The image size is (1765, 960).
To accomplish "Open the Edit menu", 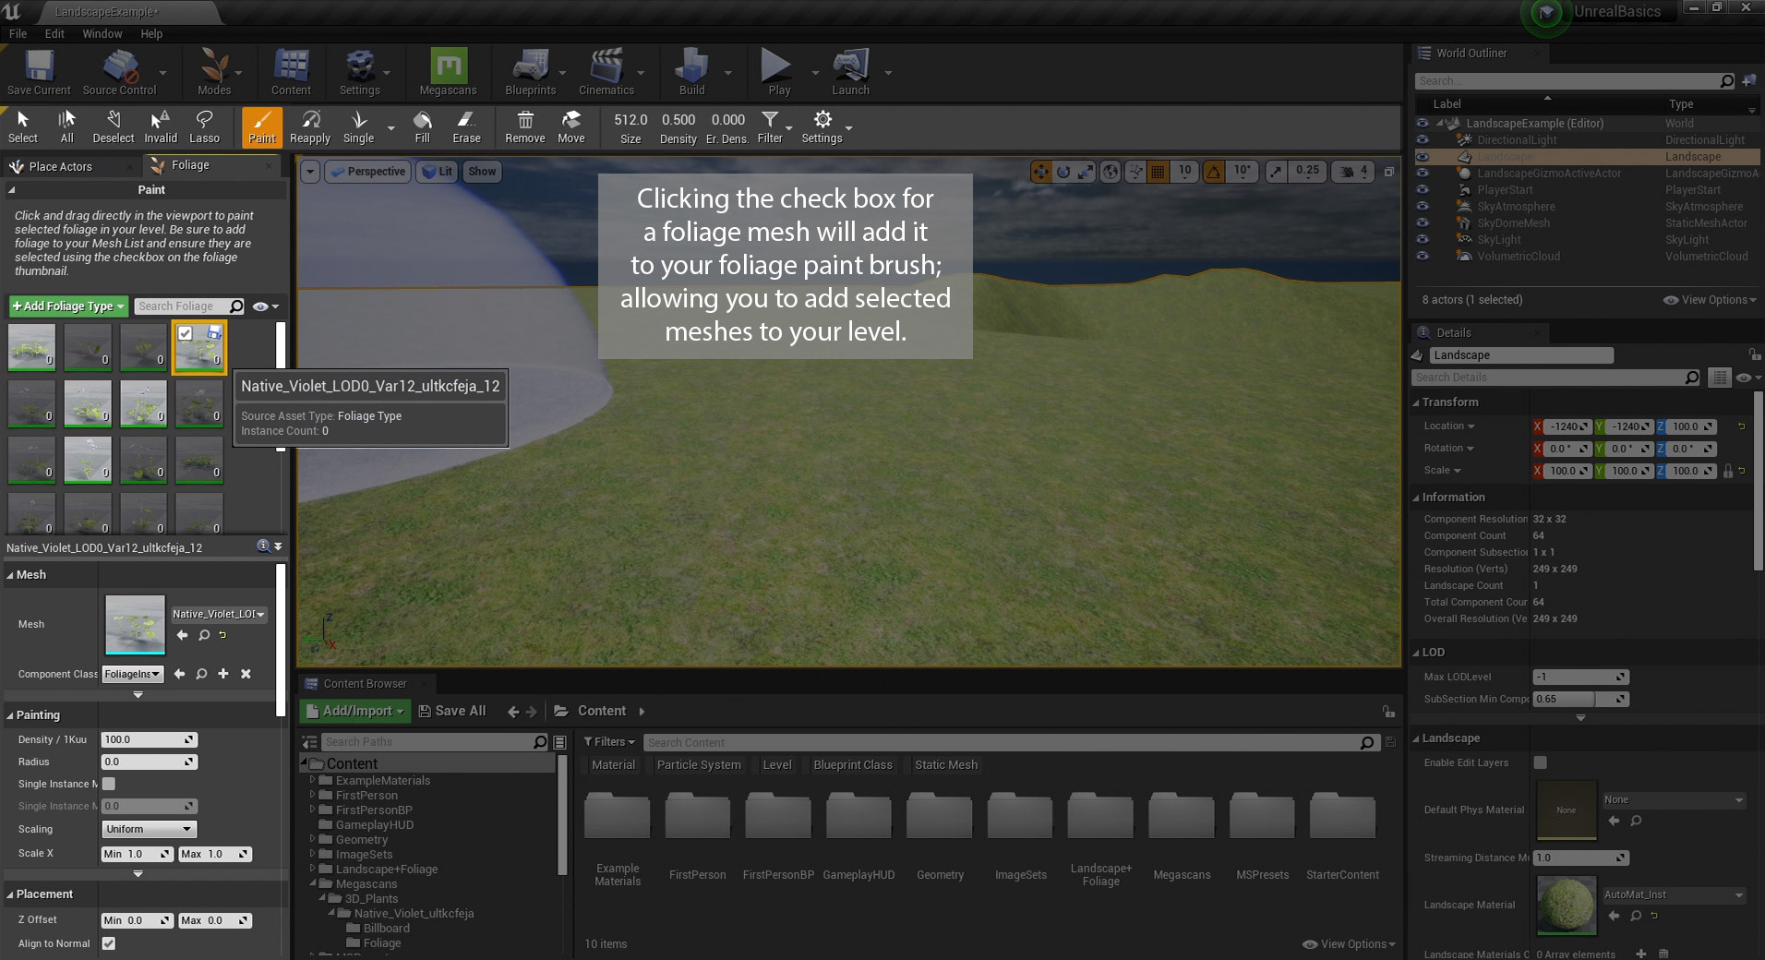I will [x=54, y=33].
